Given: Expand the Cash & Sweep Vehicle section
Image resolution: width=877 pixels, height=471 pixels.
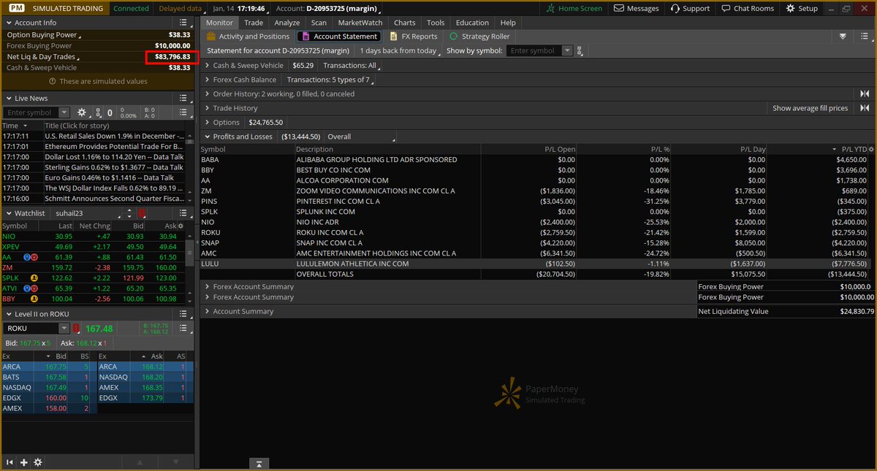Looking at the screenshot, I should [207, 65].
